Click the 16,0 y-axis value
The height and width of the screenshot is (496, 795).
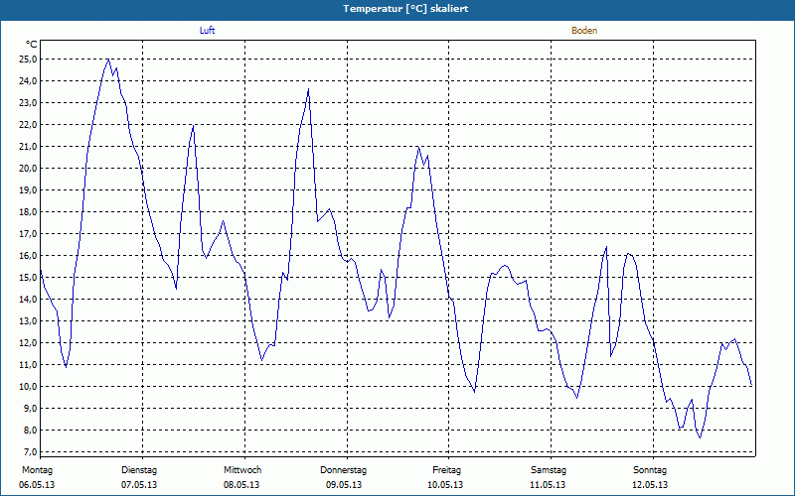(28, 256)
